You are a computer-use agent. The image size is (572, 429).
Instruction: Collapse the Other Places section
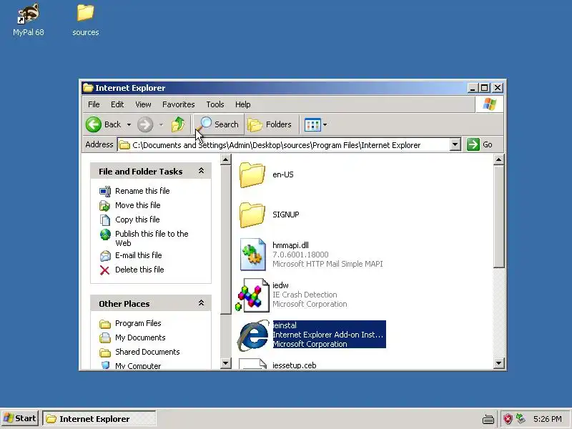pos(201,303)
